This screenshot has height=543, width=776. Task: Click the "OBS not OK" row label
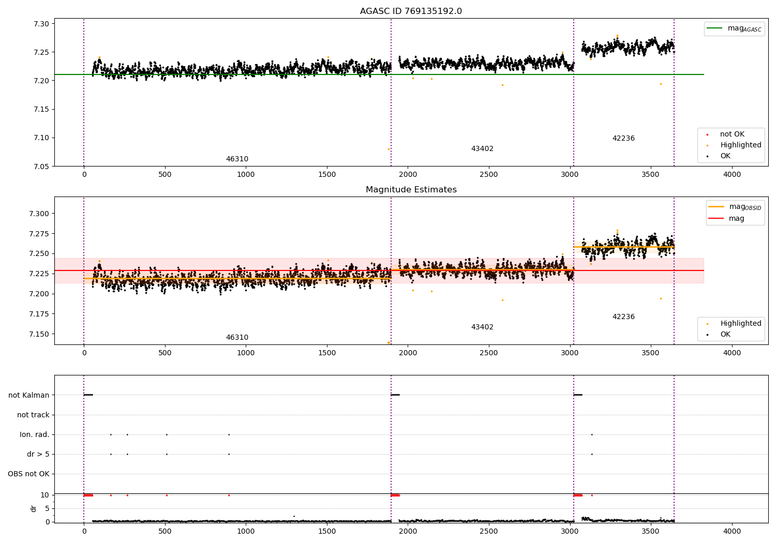pyautogui.click(x=28, y=474)
